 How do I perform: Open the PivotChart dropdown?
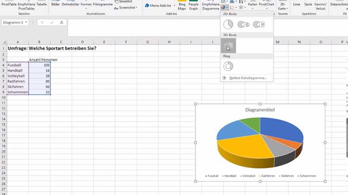266,6
